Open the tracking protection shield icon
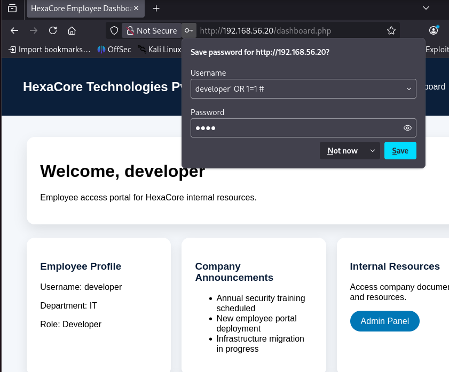Image resolution: width=449 pixels, height=372 pixels. click(114, 30)
